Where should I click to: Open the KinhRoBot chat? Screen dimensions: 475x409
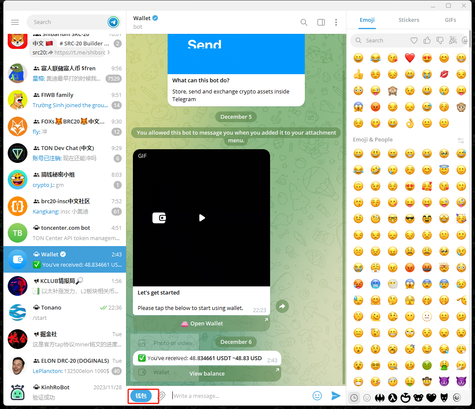[65, 392]
